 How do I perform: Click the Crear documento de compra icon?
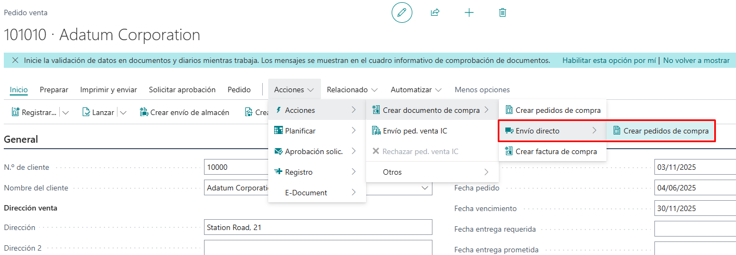click(x=376, y=110)
